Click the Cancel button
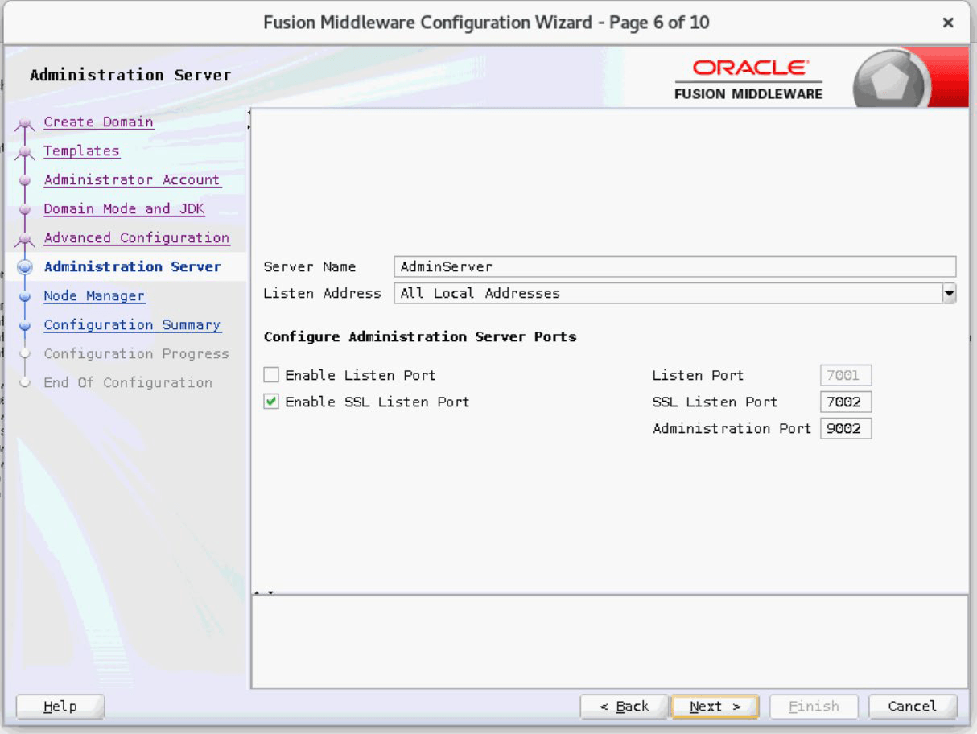This screenshot has width=977, height=734. [x=913, y=707]
